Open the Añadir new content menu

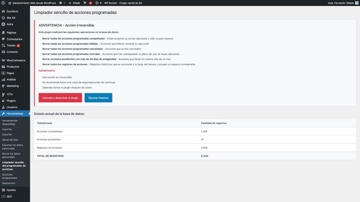pos(74,3)
